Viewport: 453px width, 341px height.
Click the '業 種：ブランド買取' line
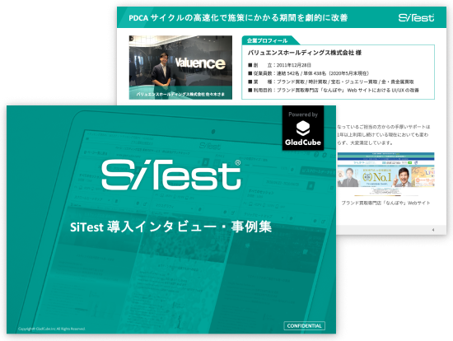331,82
